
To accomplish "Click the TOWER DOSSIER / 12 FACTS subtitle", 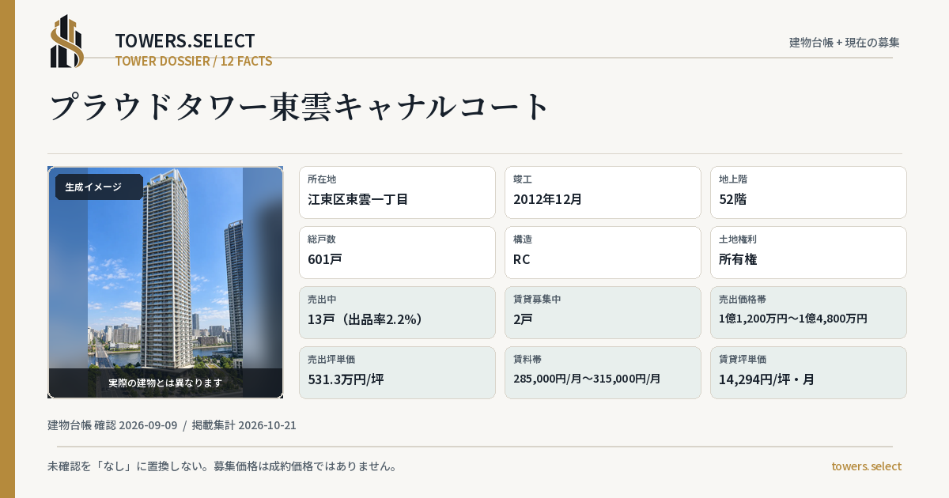I will tap(194, 61).
